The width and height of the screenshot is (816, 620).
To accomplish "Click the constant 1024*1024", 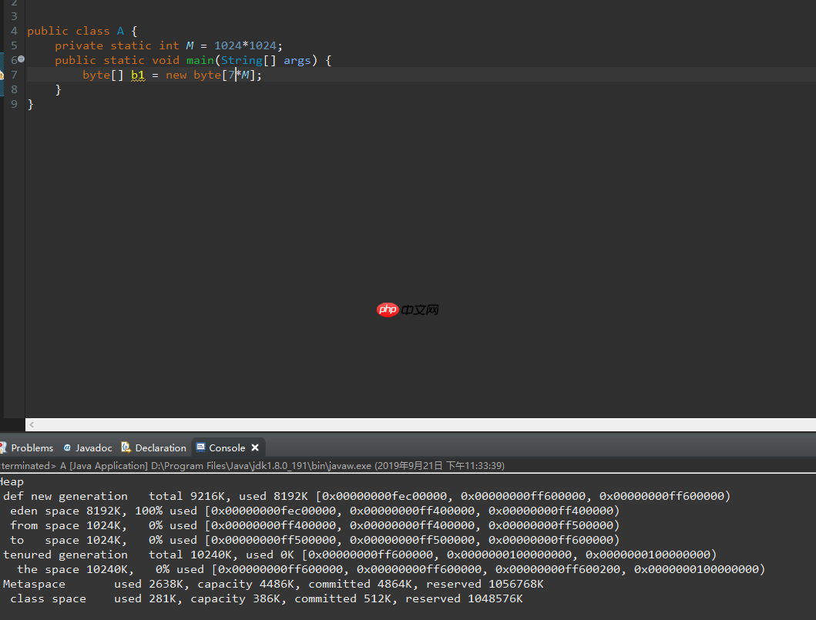I will click(245, 45).
